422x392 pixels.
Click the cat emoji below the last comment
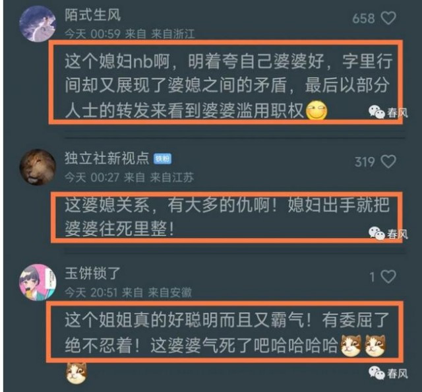pyautogui.click(x=76, y=374)
